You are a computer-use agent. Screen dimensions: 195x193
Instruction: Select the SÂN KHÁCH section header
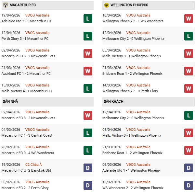click(114, 102)
